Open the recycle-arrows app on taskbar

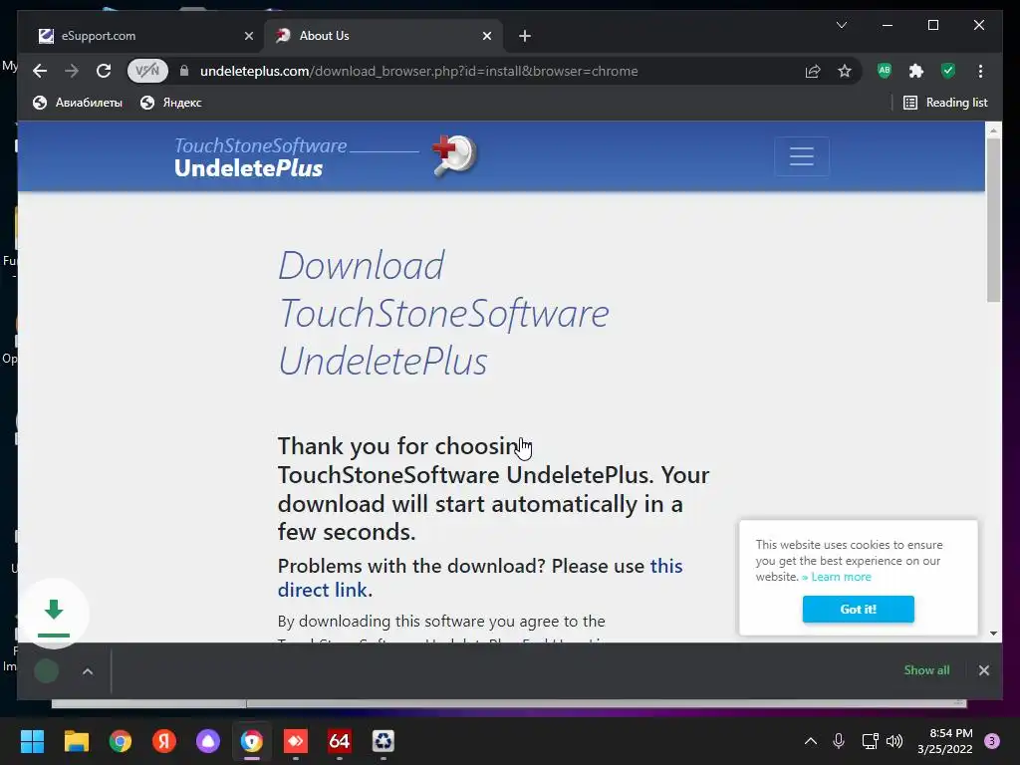(x=383, y=741)
